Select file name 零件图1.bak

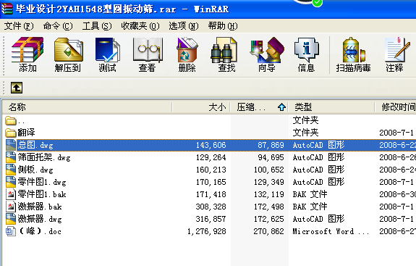(42, 194)
